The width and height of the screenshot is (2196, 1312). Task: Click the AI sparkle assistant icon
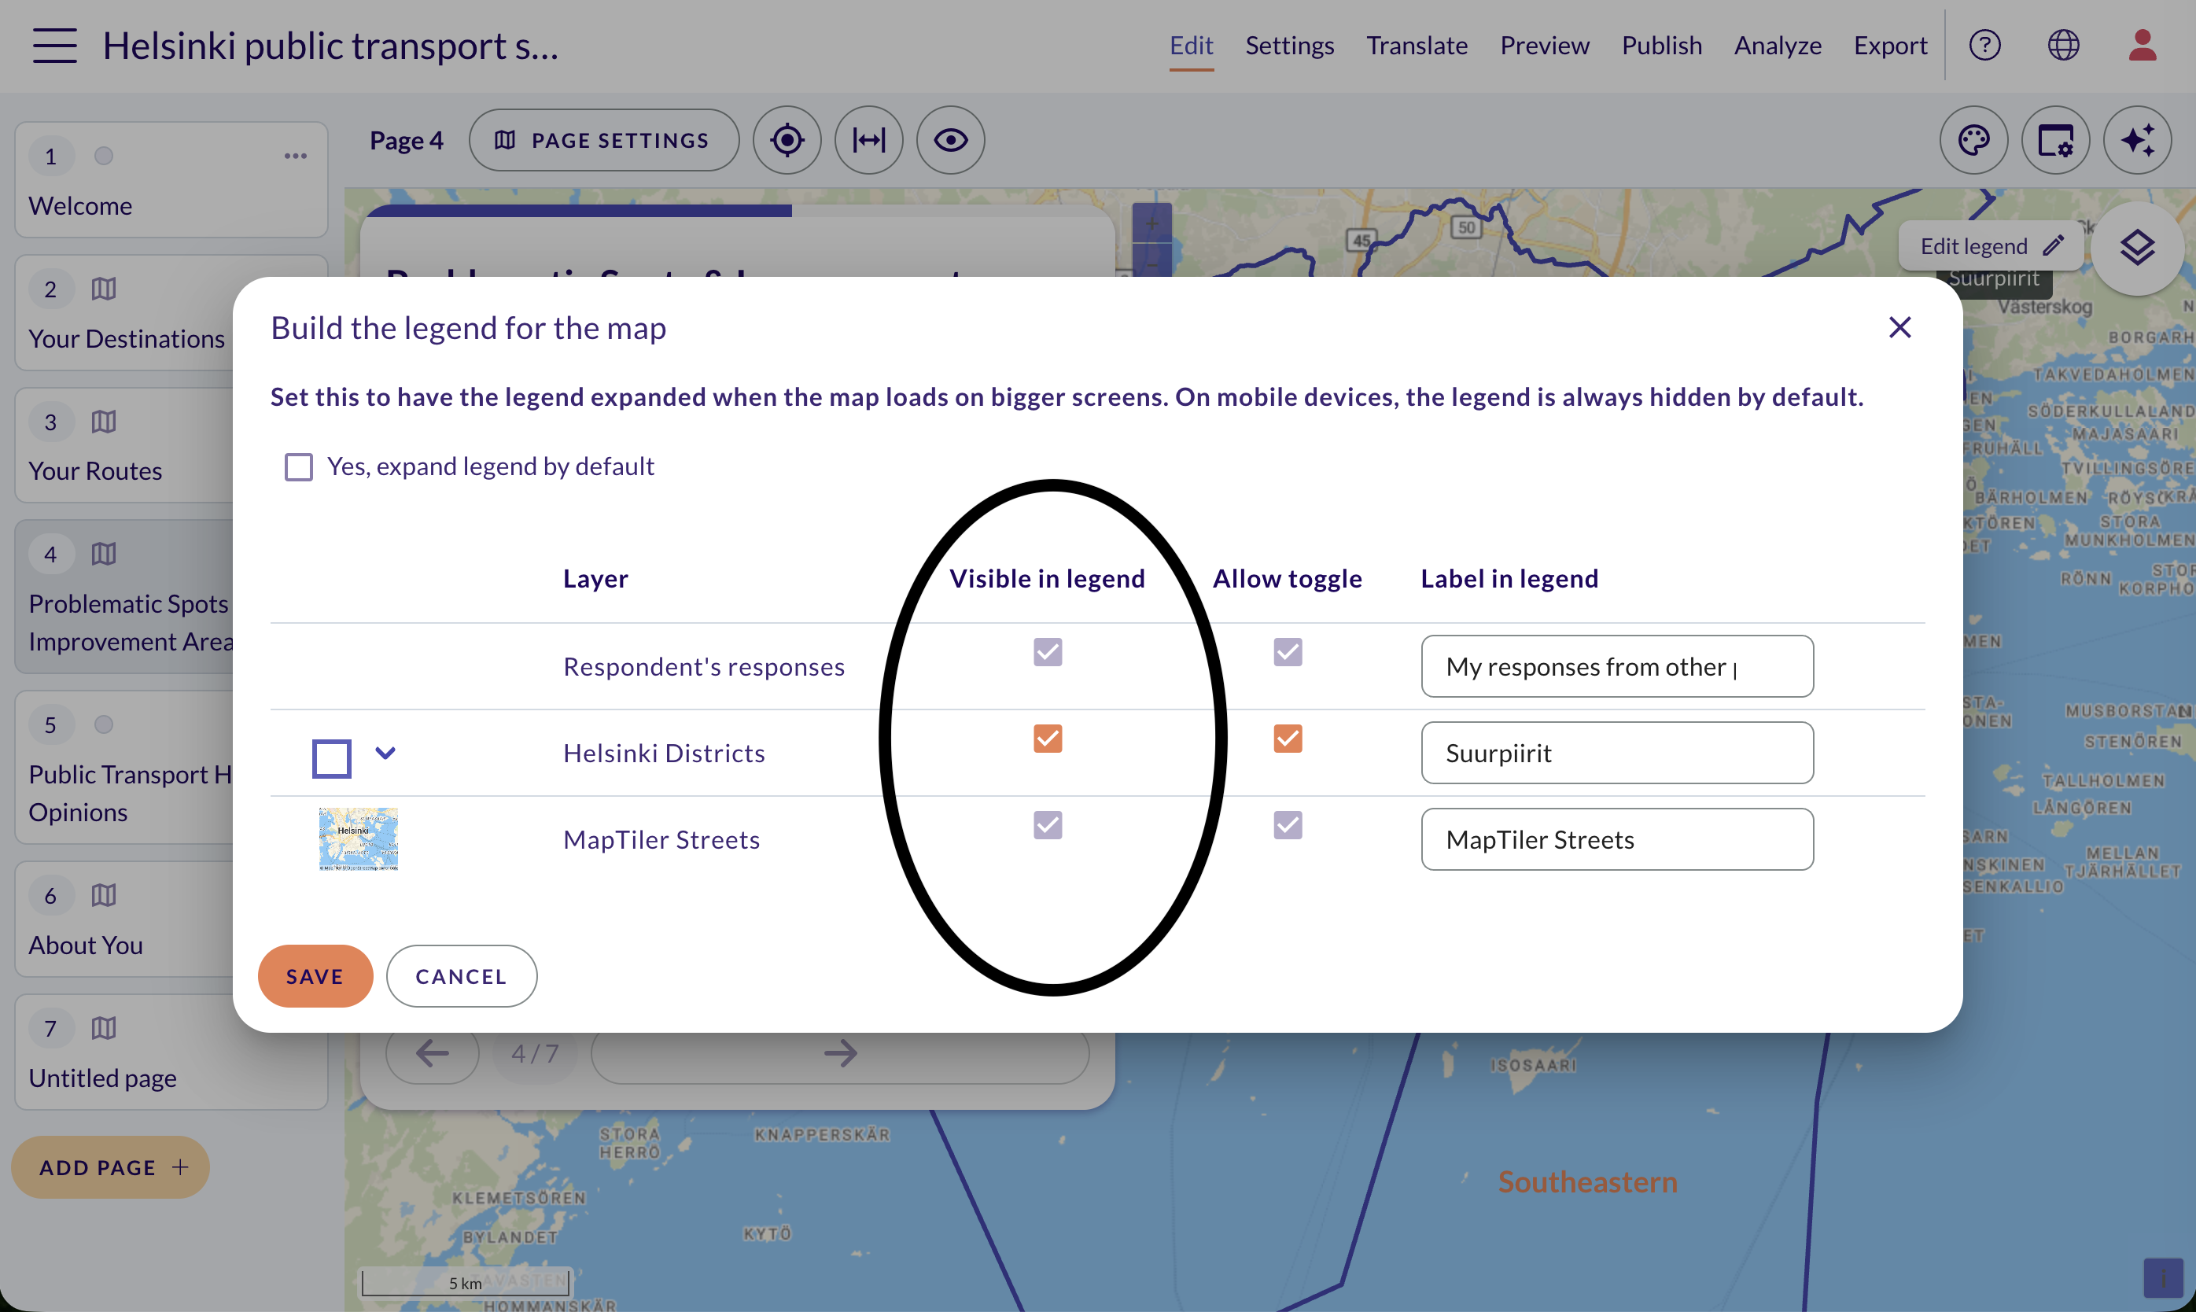[2137, 140]
